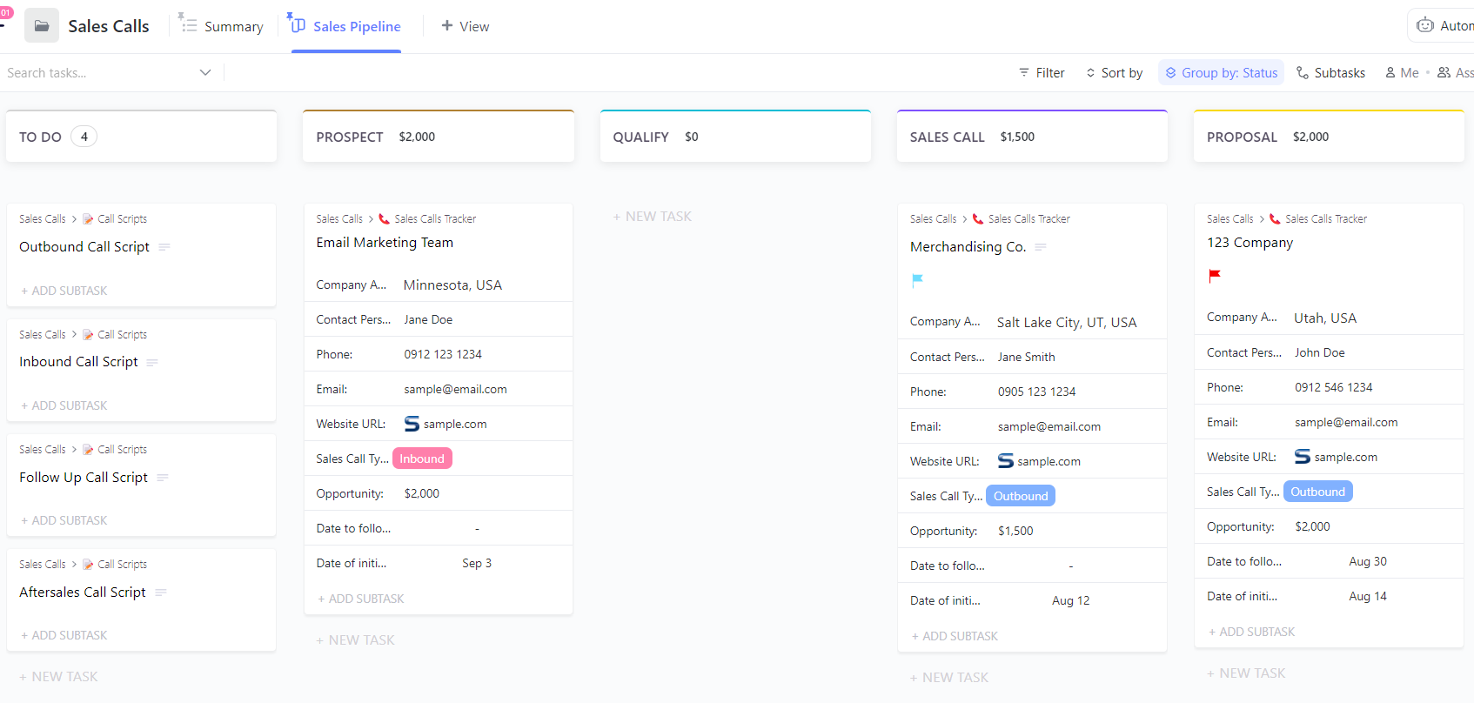Open the Email Marketing Team task
Screen dimensions: 1474x703
(x=385, y=243)
